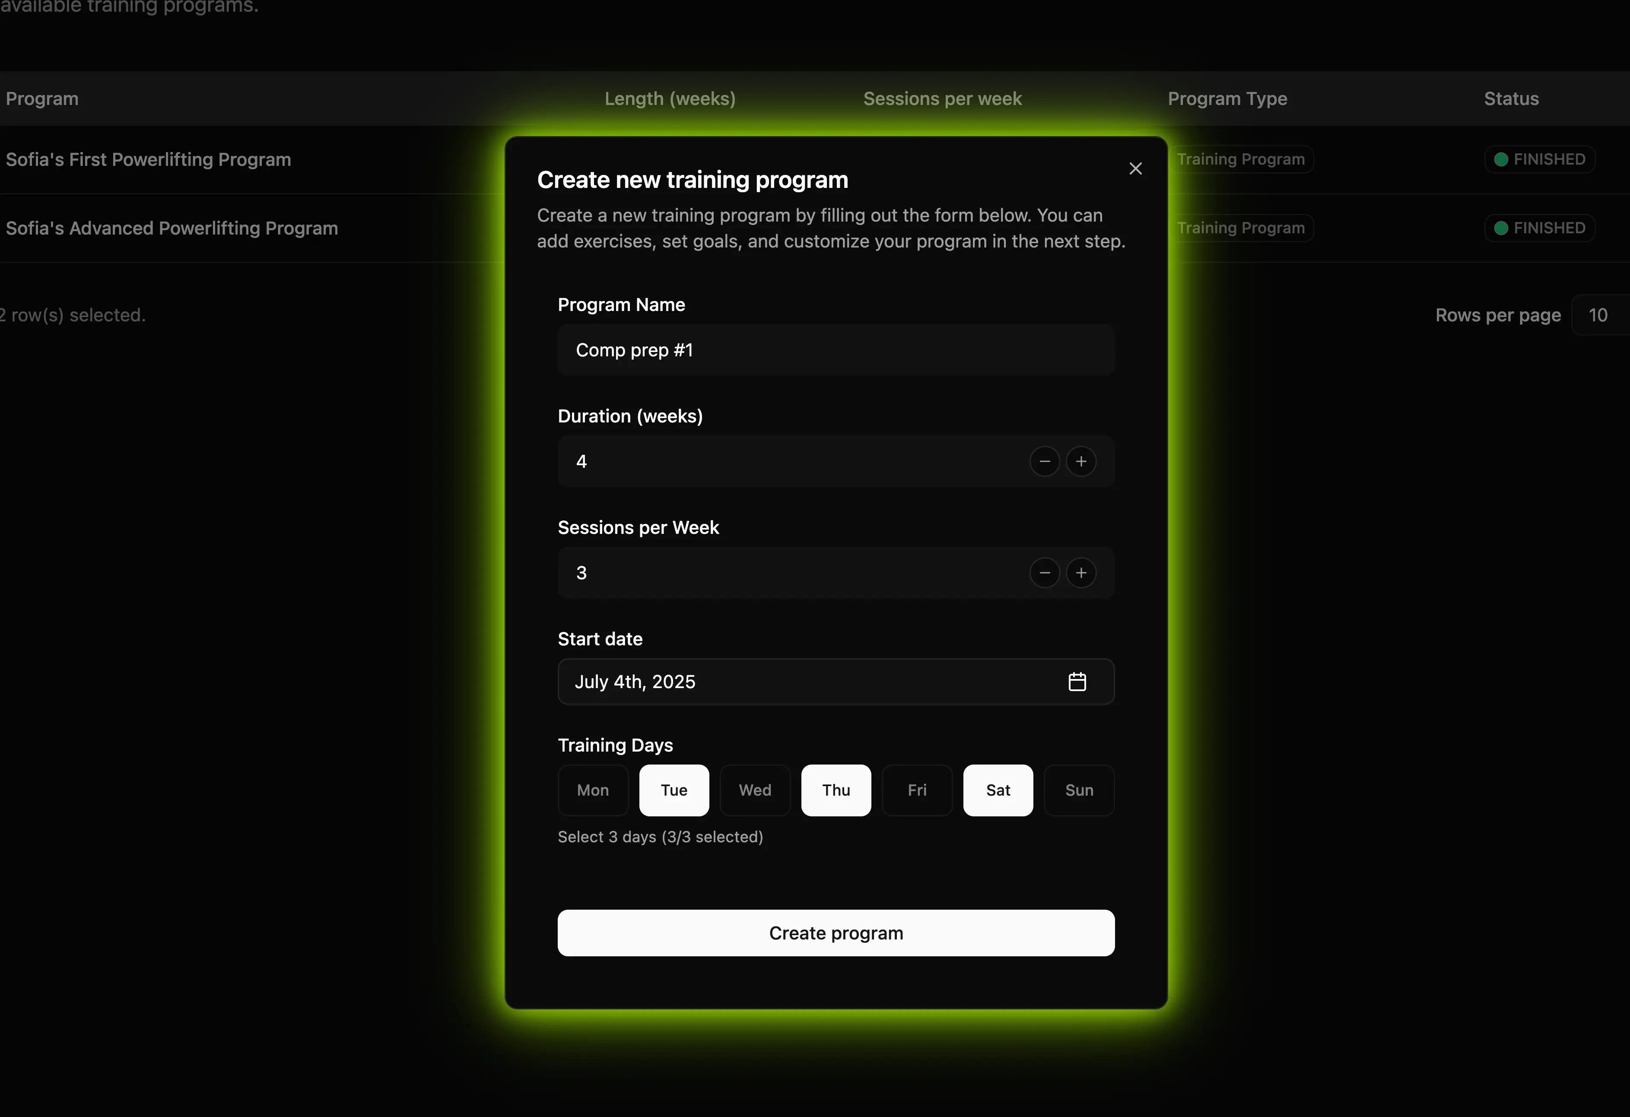Viewport: 1630px width, 1117px height.
Task: Enable Monday as a training day
Action: [593, 790]
